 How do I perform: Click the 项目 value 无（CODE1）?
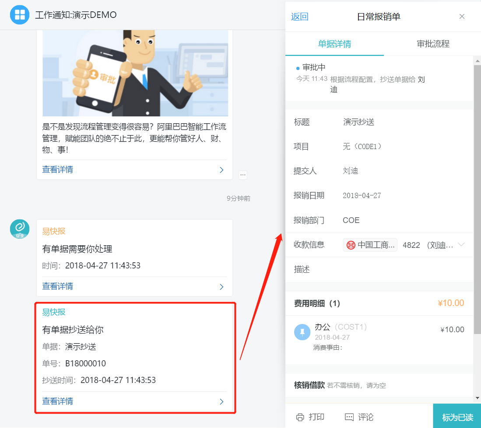click(x=362, y=146)
